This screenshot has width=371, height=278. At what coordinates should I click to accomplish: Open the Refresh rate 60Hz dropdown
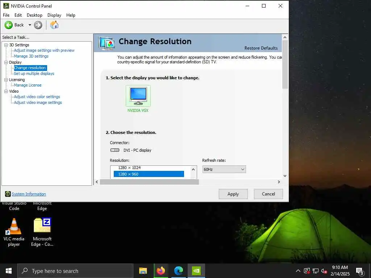coord(224,169)
